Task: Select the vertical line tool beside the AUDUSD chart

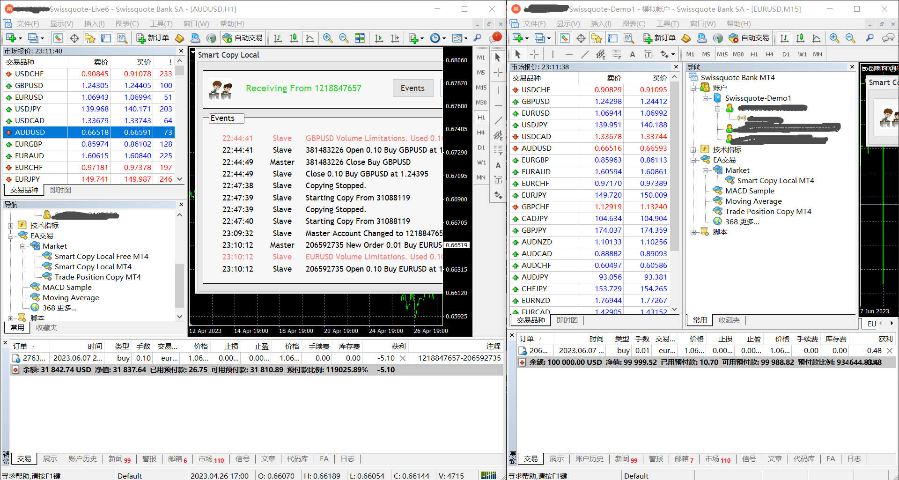Action: [x=498, y=90]
